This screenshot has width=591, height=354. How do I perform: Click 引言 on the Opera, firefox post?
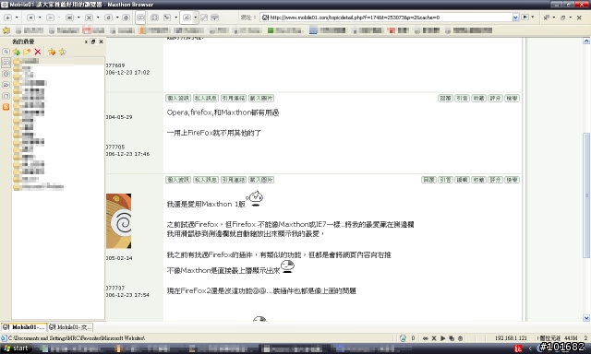(462, 99)
